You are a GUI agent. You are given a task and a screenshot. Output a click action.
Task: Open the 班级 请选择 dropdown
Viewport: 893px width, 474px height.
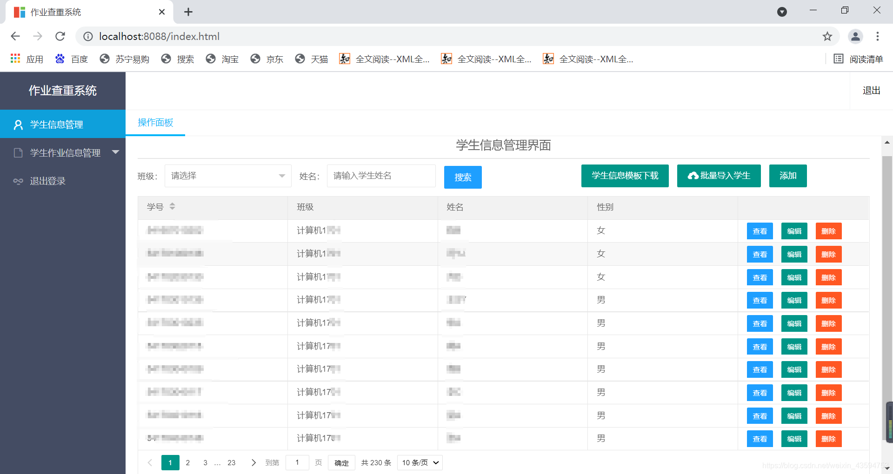coord(228,176)
